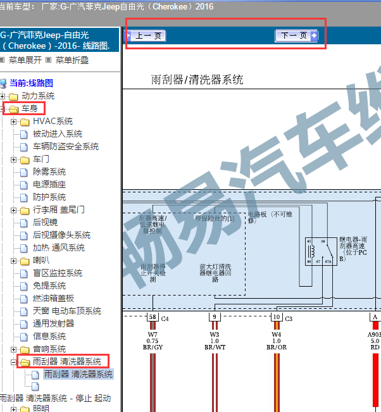Open the 天窗 电动车顶系统 page icon
Viewport: 381px width, 412px height.
coord(24,311)
